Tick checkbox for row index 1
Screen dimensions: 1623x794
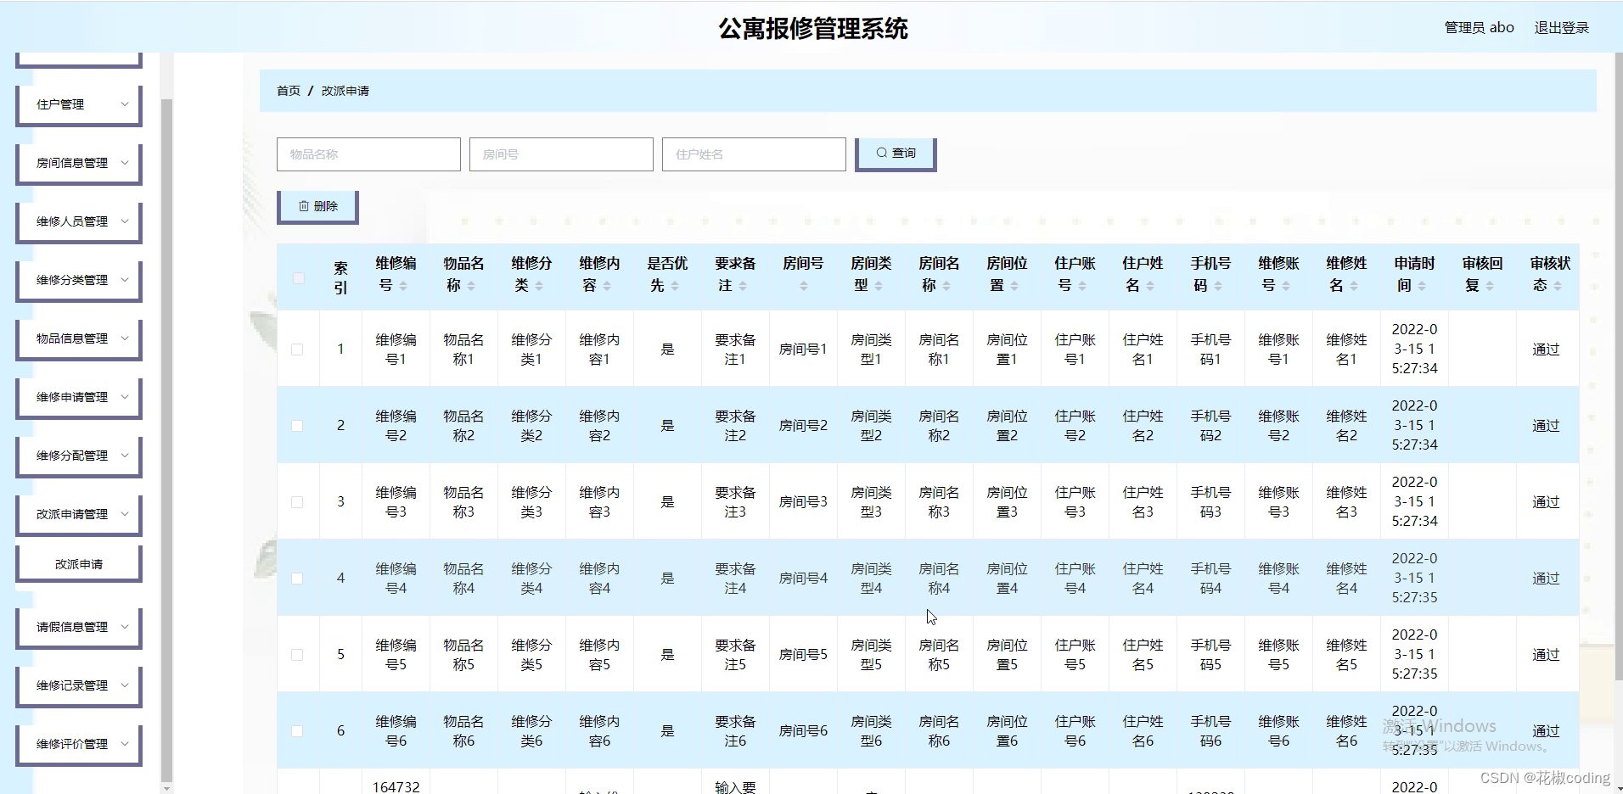(297, 349)
